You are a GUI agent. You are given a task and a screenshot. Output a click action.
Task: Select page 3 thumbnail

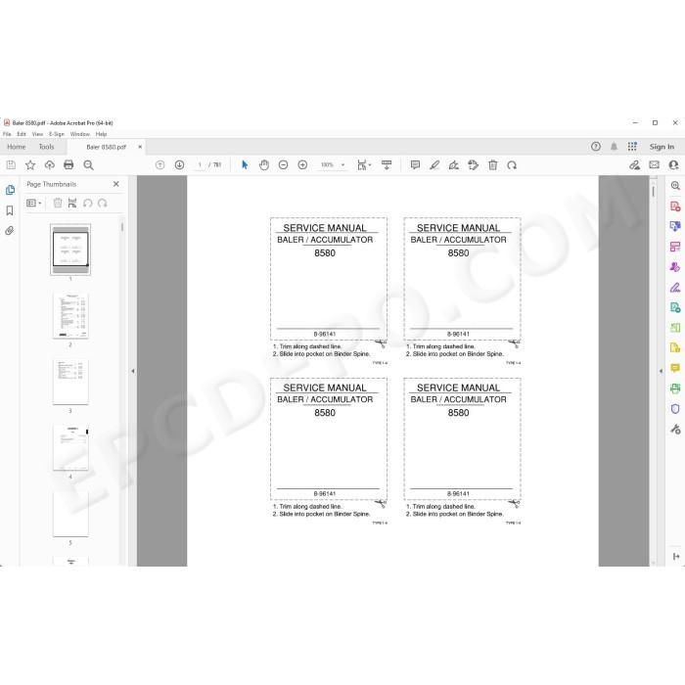[x=70, y=382]
